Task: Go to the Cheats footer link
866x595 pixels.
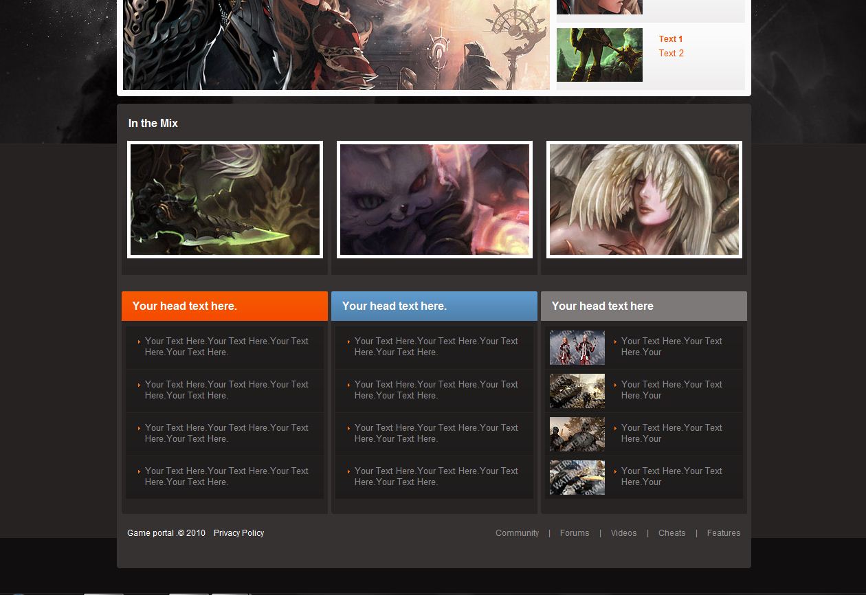Action: [671, 533]
